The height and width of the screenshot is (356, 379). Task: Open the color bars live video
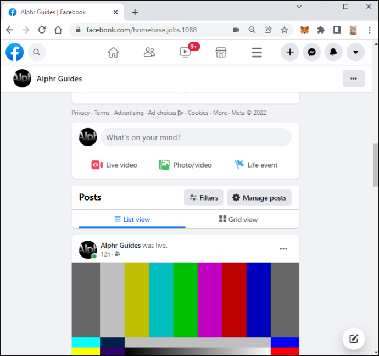(186, 309)
